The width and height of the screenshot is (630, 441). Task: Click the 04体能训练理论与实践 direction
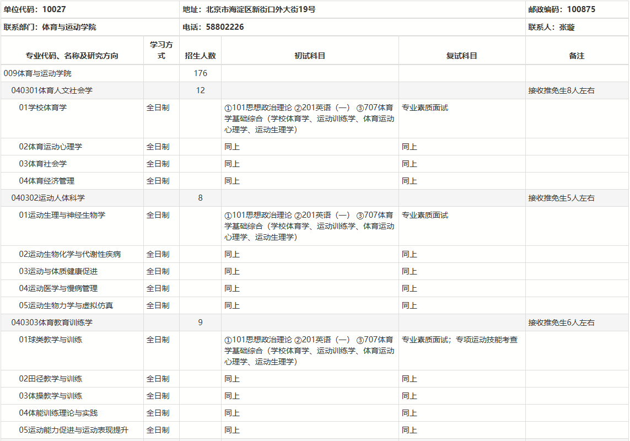[58, 413]
